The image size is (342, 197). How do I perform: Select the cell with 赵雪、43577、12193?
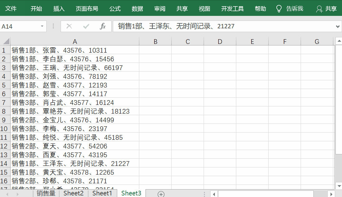pos(75,85)
